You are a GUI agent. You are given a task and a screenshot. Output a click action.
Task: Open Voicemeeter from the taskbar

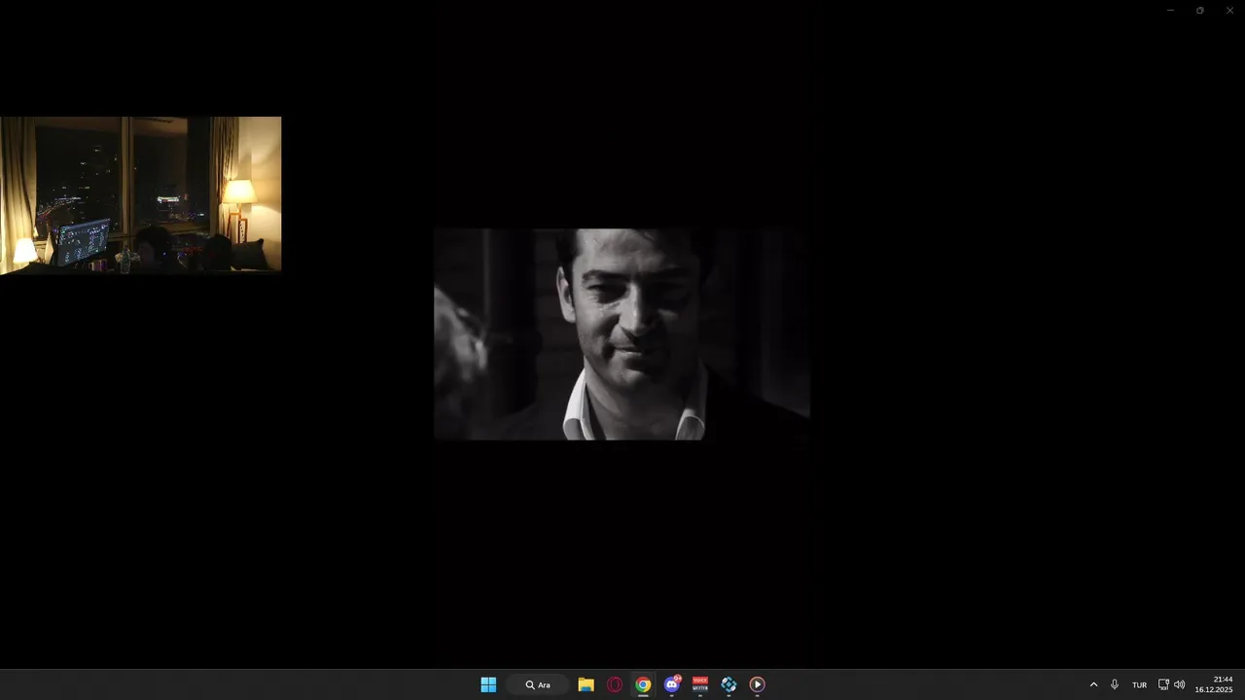pos(700,684)
